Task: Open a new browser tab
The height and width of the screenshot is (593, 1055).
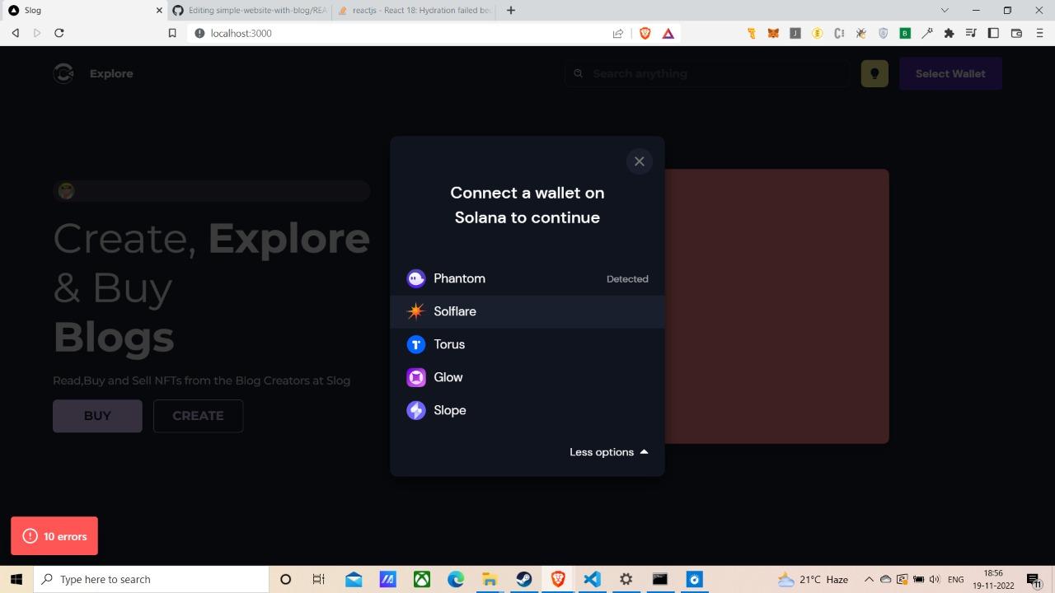Action: click(511, 10)
